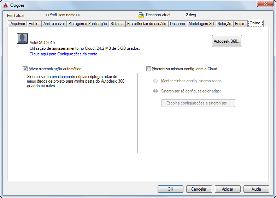Viewport: 276px width, 198px height.
Task: Click the Cancelar button
Action: point(199,189)
